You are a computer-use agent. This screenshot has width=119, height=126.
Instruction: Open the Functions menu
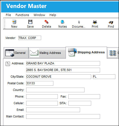coord(22,15)
